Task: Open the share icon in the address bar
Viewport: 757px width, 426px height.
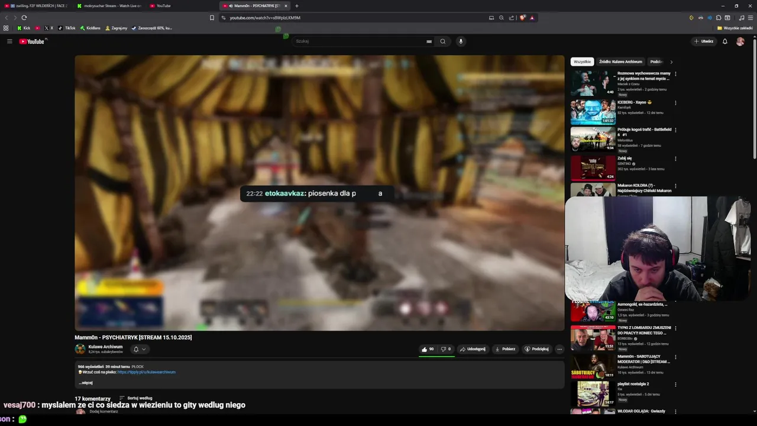Action: click(x=512, y=18)
